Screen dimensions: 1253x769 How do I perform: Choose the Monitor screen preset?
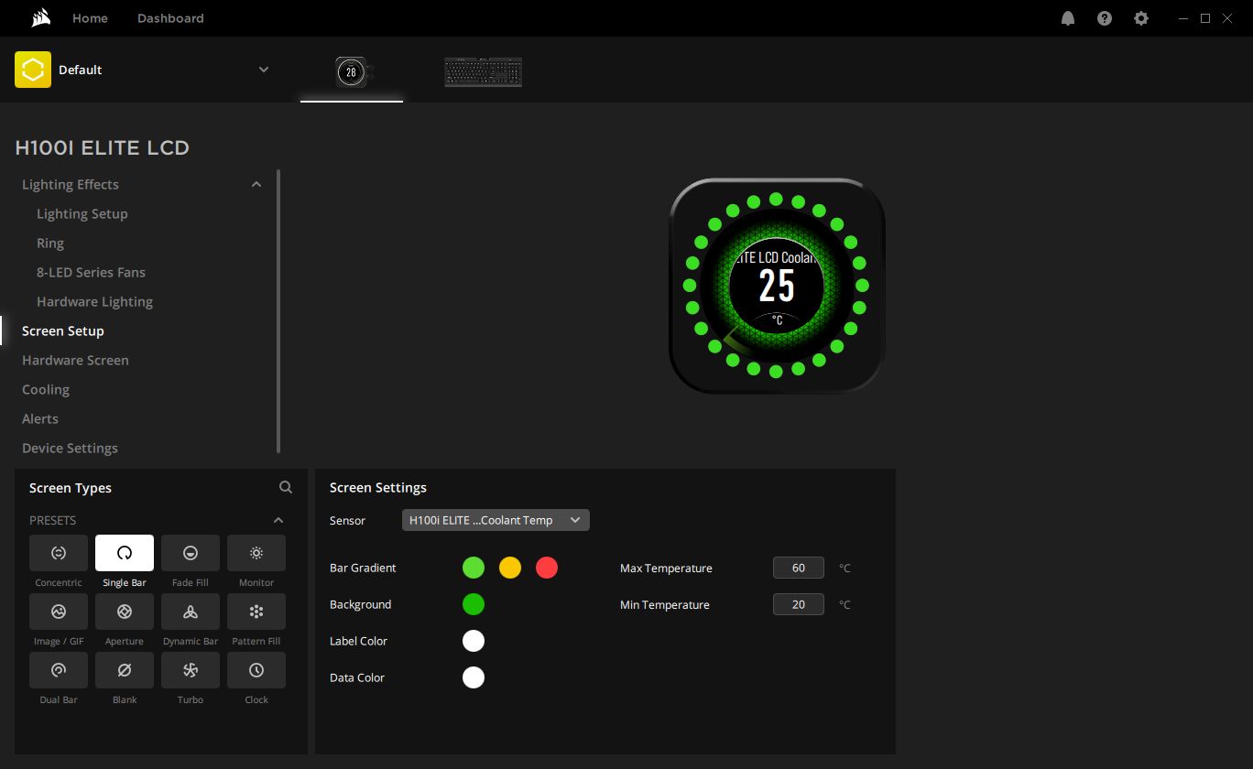pyautogui.click(x=256, y=553)
